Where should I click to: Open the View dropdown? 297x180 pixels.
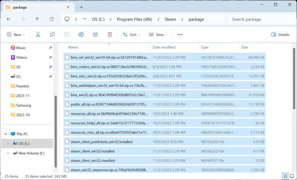pos(158,34)
